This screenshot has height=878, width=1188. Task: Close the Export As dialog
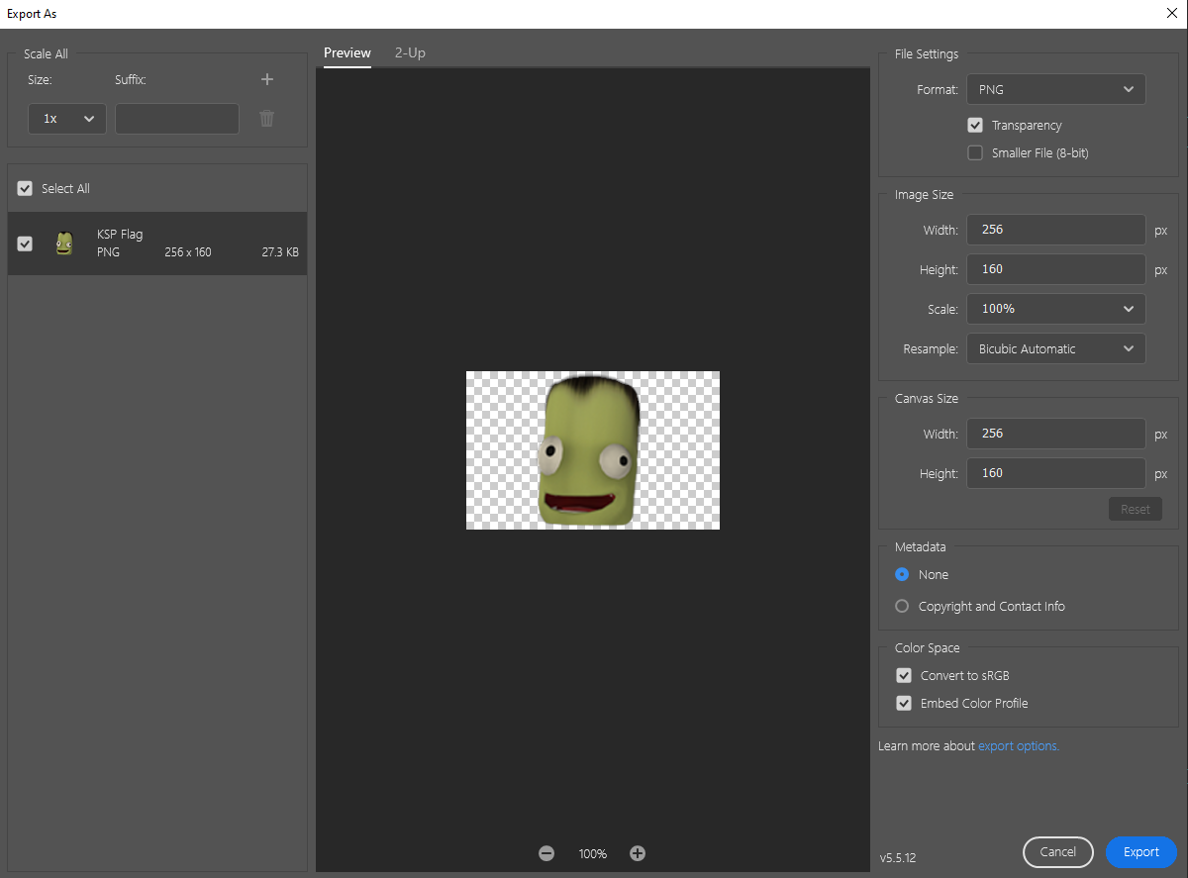(1172, 14)
